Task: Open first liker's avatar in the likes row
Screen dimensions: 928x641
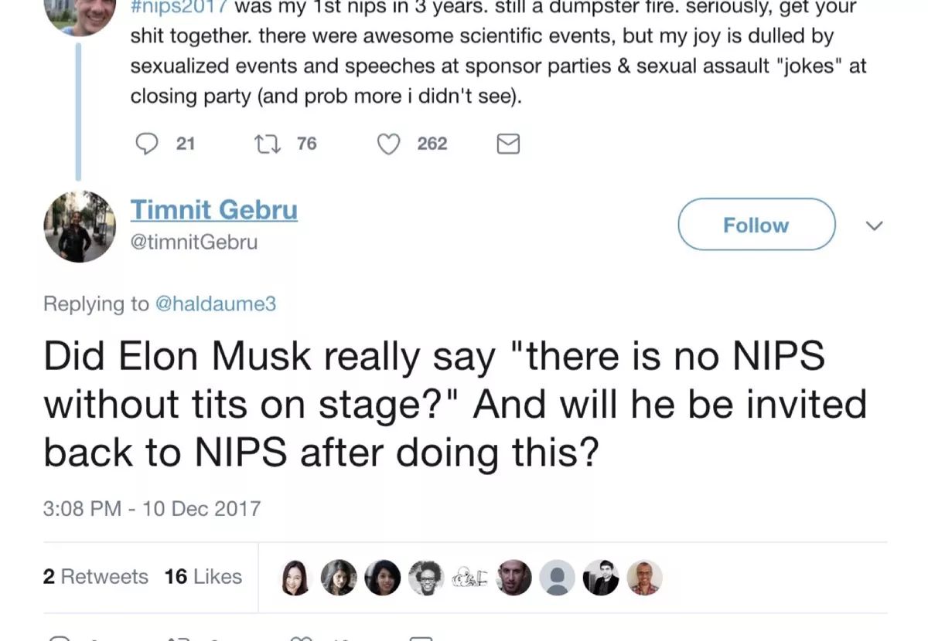Action: click(x=295, y=578)
